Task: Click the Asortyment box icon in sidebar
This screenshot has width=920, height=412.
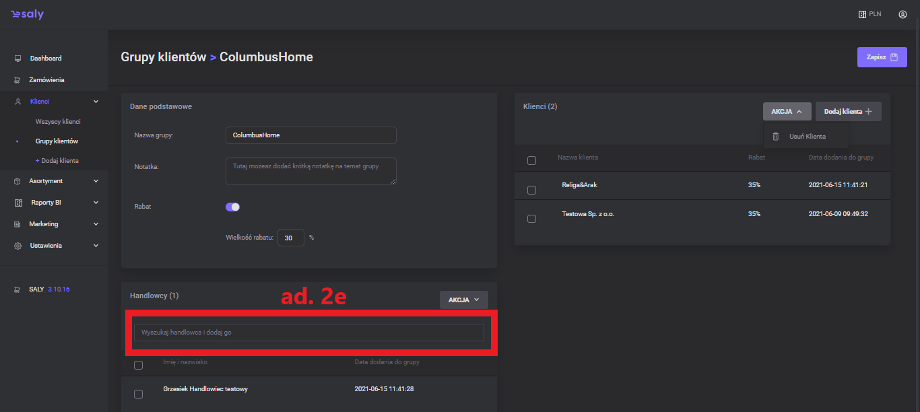Action: coord(18,181)
